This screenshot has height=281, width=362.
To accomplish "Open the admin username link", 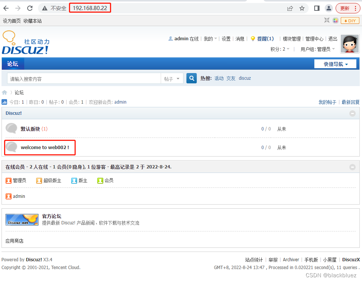I will click(181, 39).
